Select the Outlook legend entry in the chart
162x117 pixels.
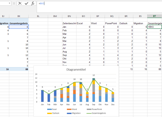[x=53, y=113]
